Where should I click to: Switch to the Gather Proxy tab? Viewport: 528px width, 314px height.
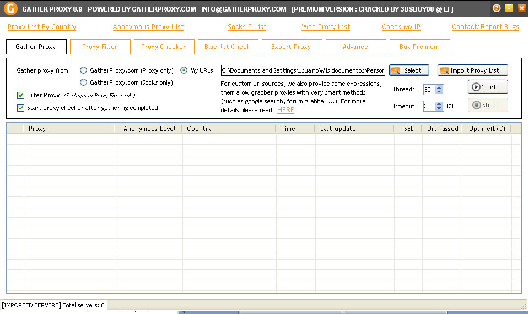36,47
